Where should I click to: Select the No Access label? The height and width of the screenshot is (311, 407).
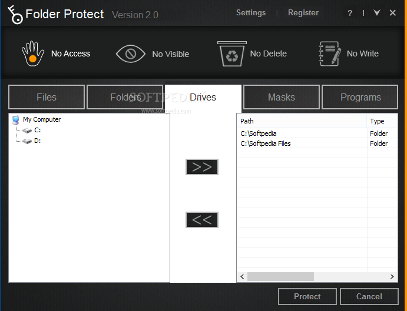point(71,53)
